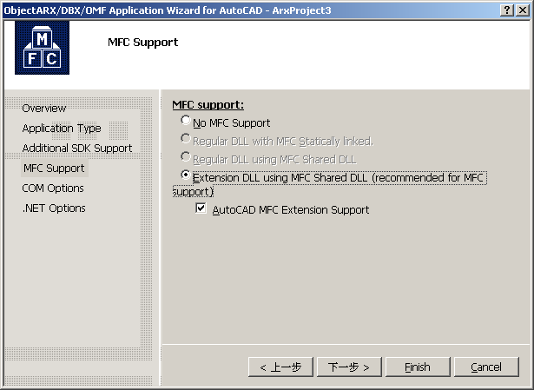The image size is (534, 390).
Task: Toggle AutoCAD MFC Extension Support checkbox
Action: [202, 209]
